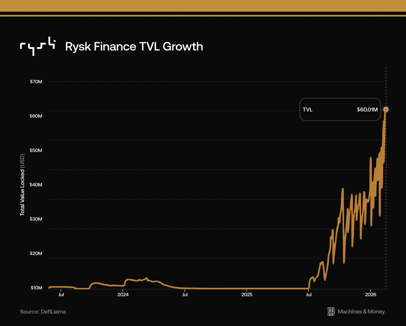This screenshot has height=326, width=406.
Task: Click the $60M axis label
Action: [36, 116]
